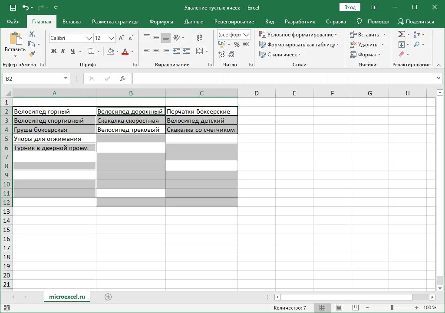Toggle Top Align vertical alignment
This screenshot has height=313, width=445.
[x=147, y=37]
